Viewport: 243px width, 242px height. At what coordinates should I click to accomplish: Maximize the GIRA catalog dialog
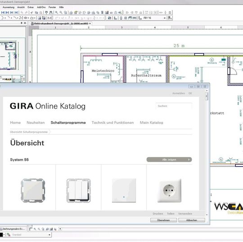[198, 87]
